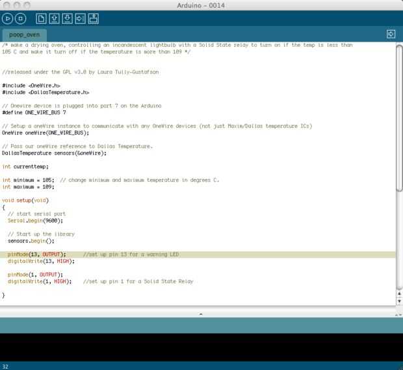Click the 'Onewire device is plugged into port 7' comment

(x=82, y=106)
